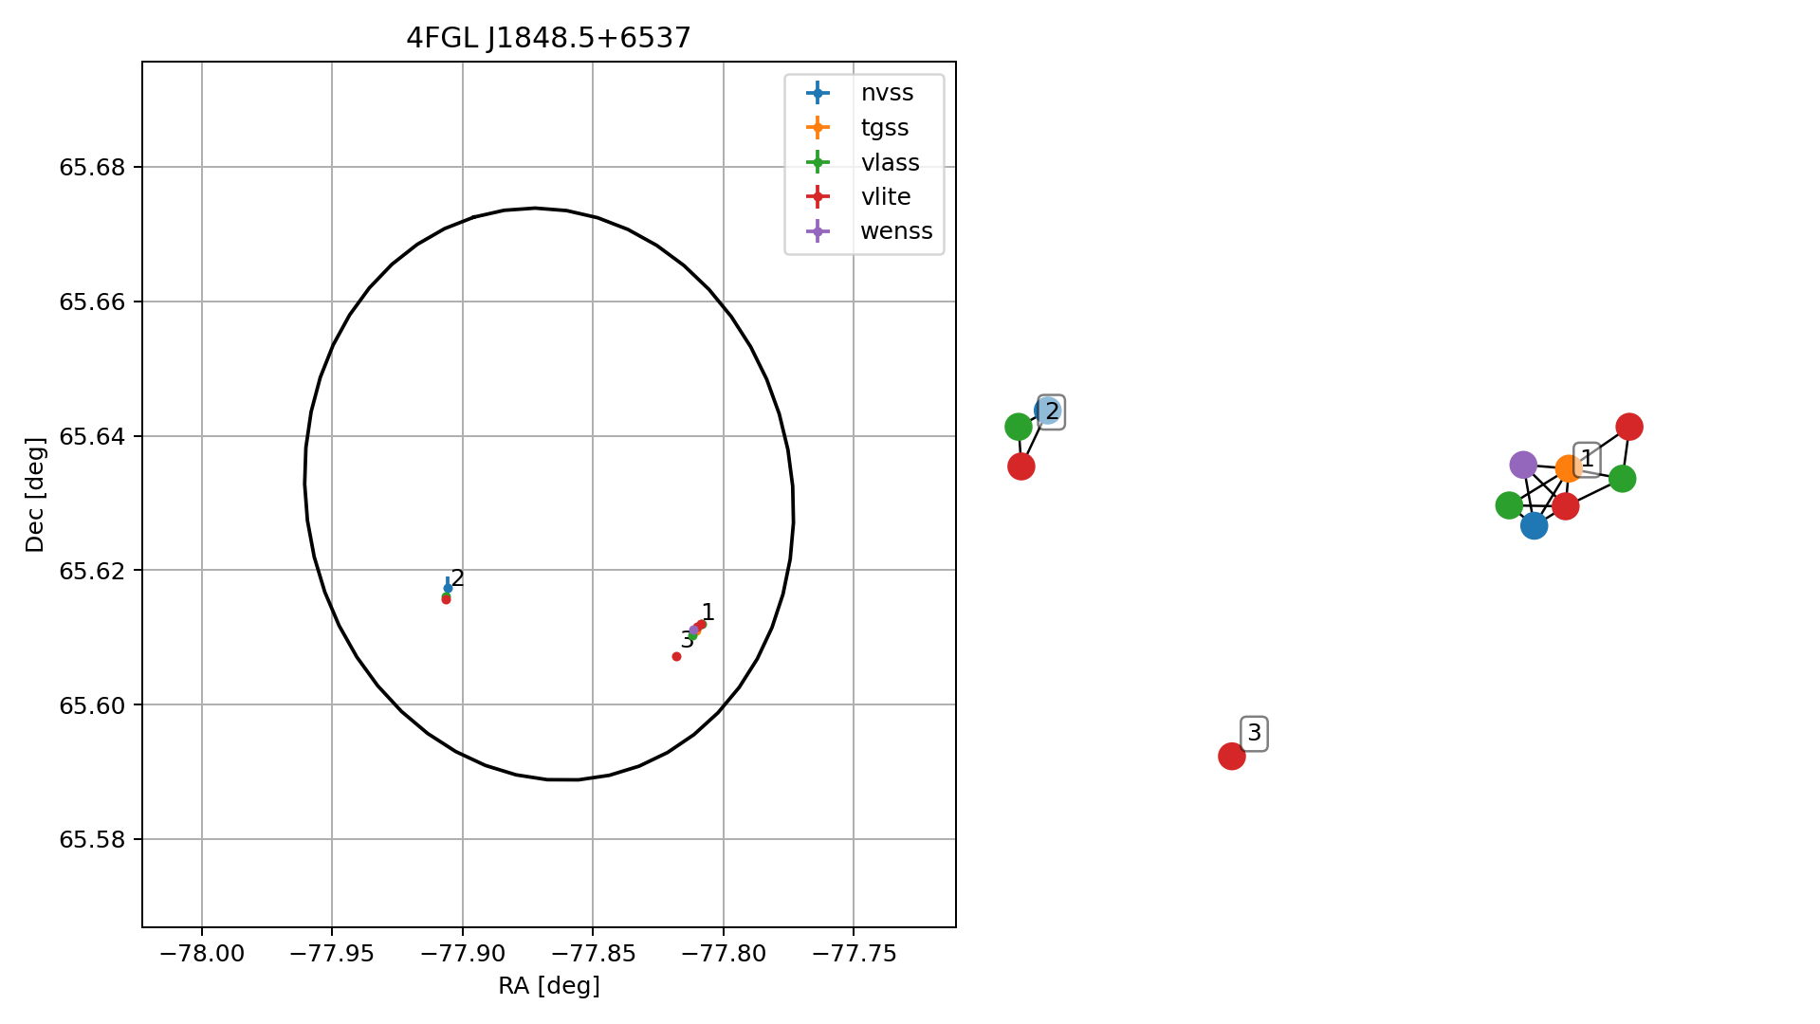Click the plot title 4FGL J1848.5+6537

click(548, 38)
